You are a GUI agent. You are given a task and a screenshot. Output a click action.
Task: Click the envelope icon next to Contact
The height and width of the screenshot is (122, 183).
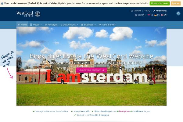pos(132,11)
